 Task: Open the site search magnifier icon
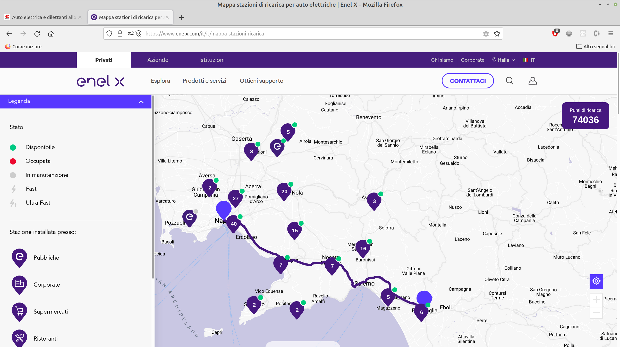coord(509,81)
